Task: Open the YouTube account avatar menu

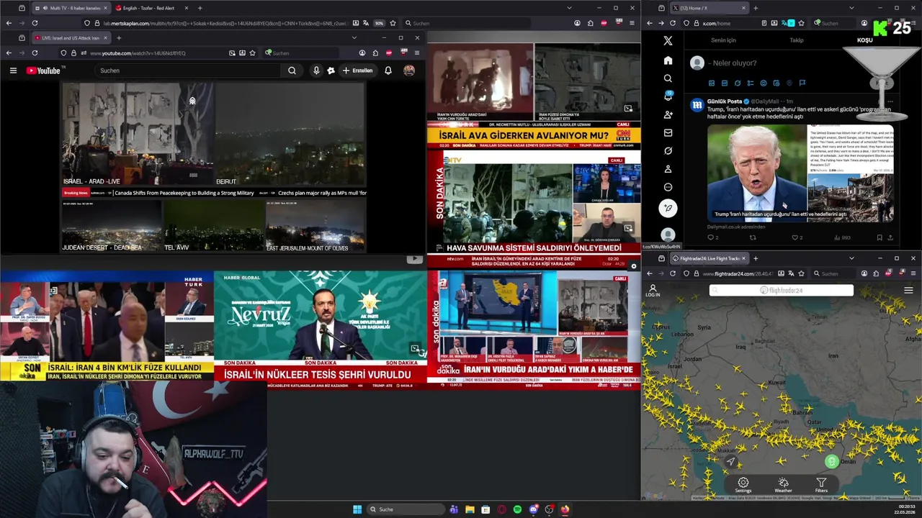Action: (x=409, y=71)
